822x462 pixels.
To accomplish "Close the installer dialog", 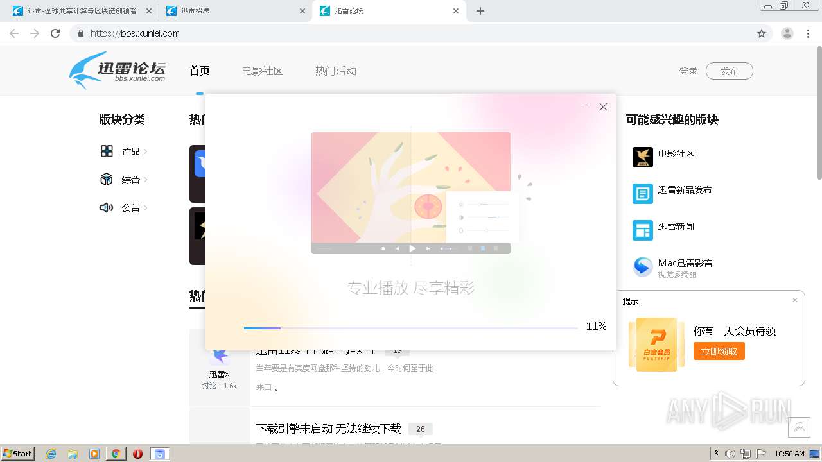I will pos(603,107).
